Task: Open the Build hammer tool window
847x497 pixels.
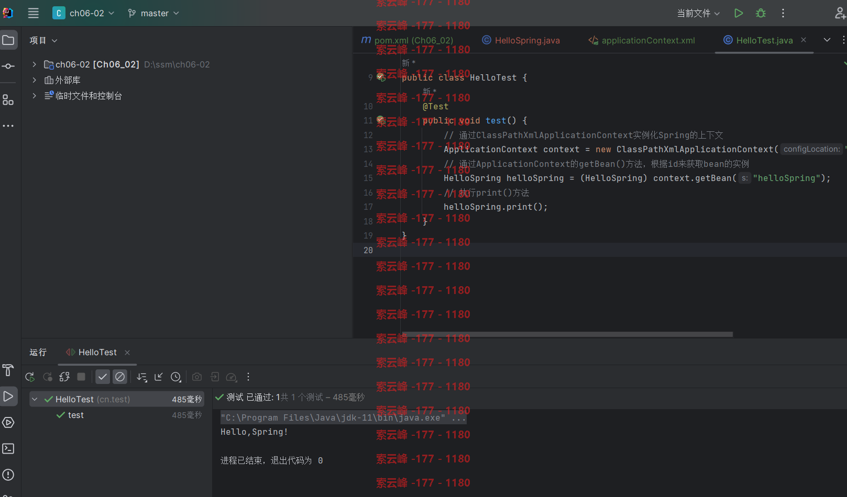Action: point(8,370)
